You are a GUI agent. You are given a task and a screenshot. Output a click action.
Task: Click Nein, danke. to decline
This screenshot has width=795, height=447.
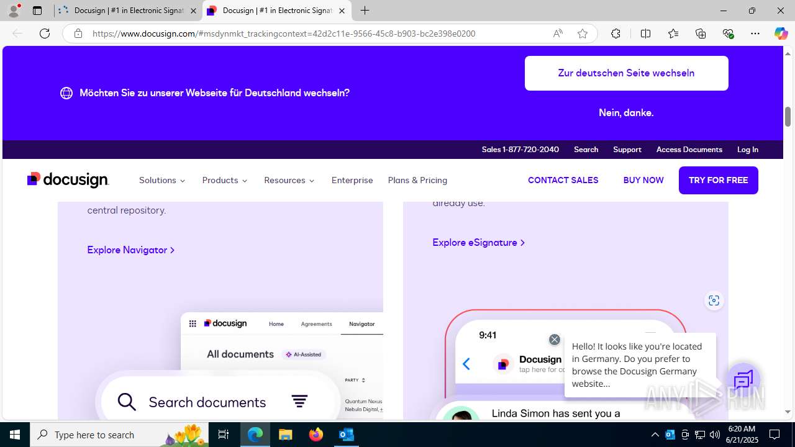click(x=626, y=112)
